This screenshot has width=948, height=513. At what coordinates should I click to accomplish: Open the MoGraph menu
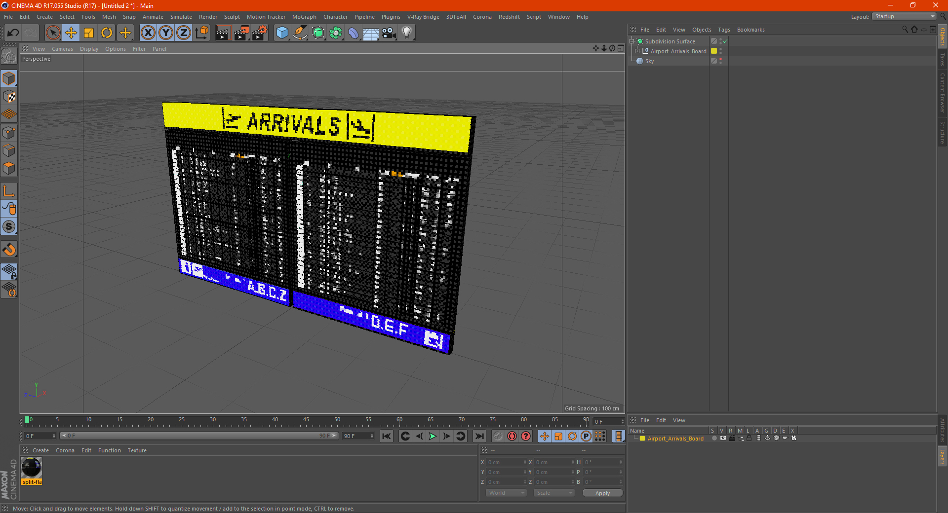(x=304, y=17)
